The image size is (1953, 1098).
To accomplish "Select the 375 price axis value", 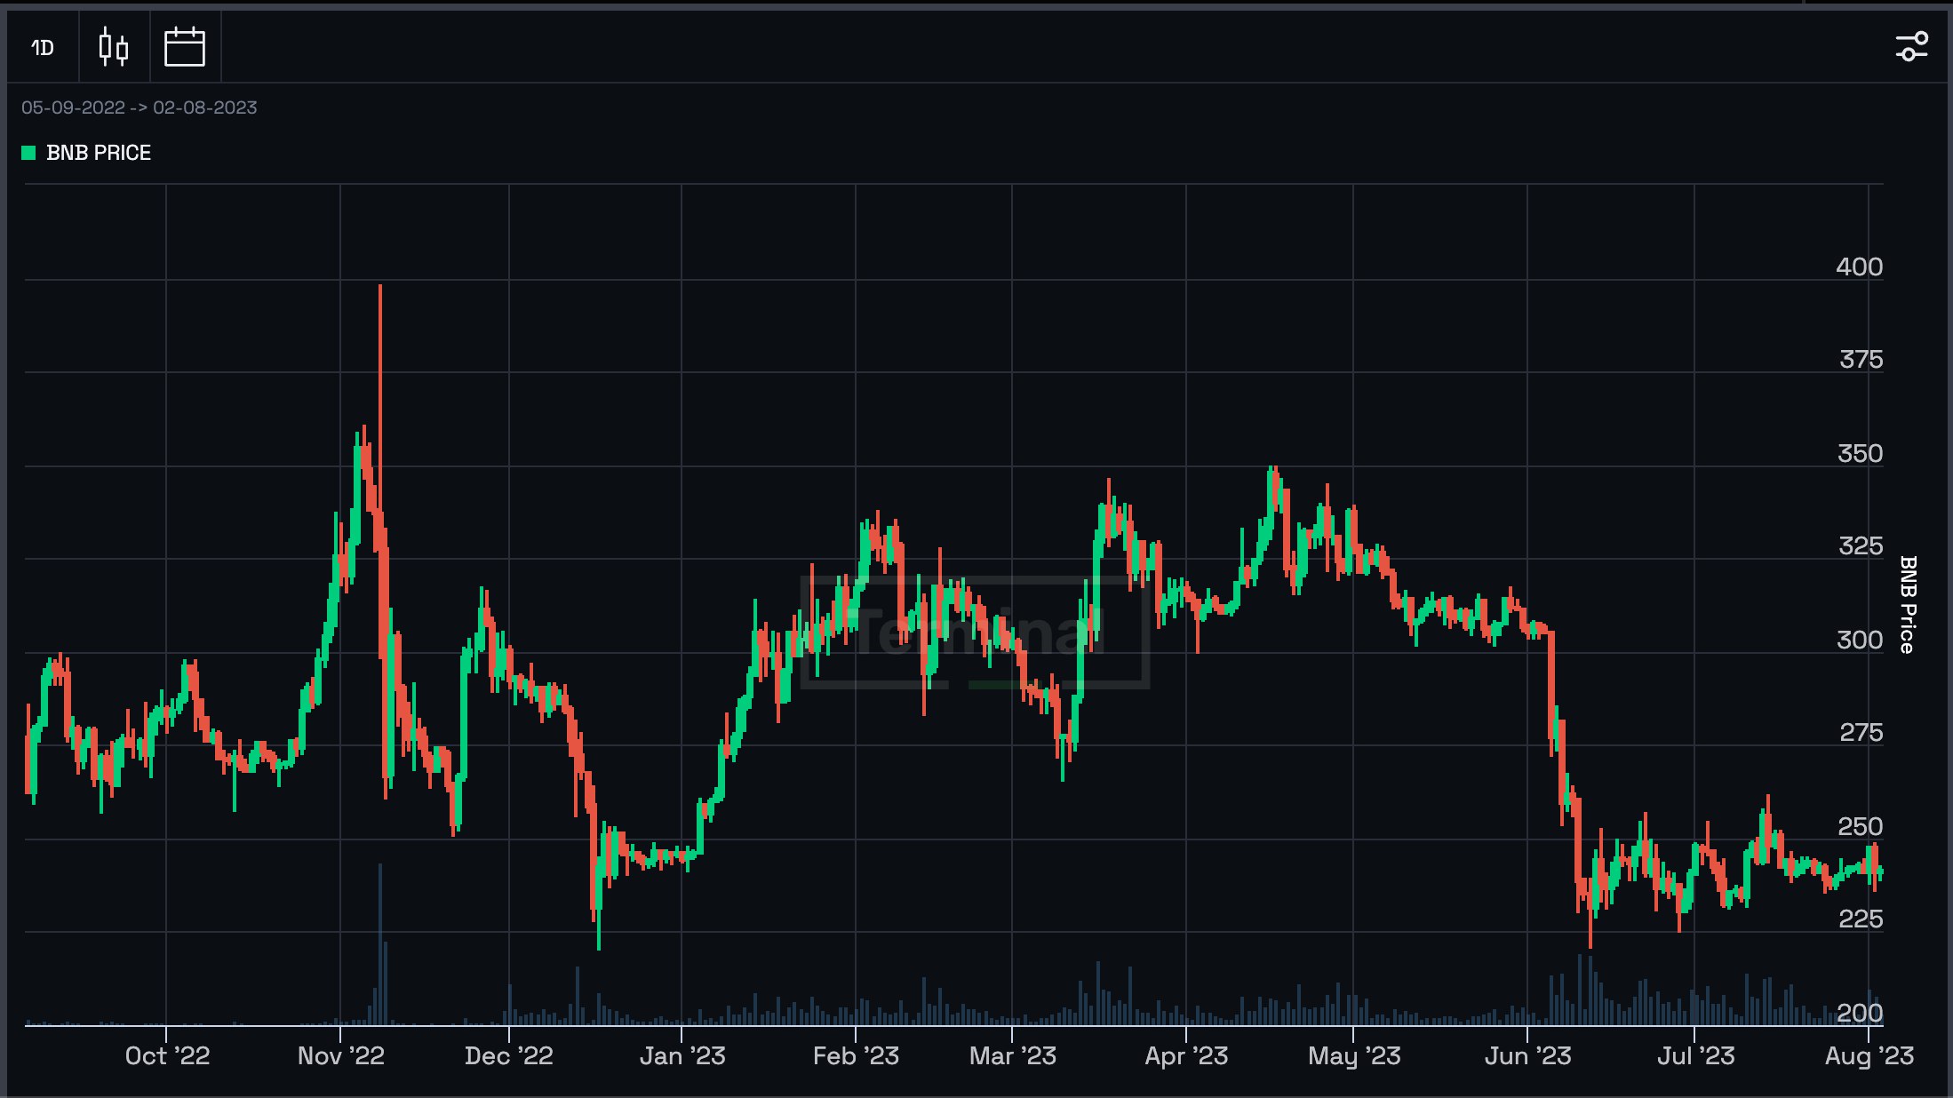I will [1861, 359].
